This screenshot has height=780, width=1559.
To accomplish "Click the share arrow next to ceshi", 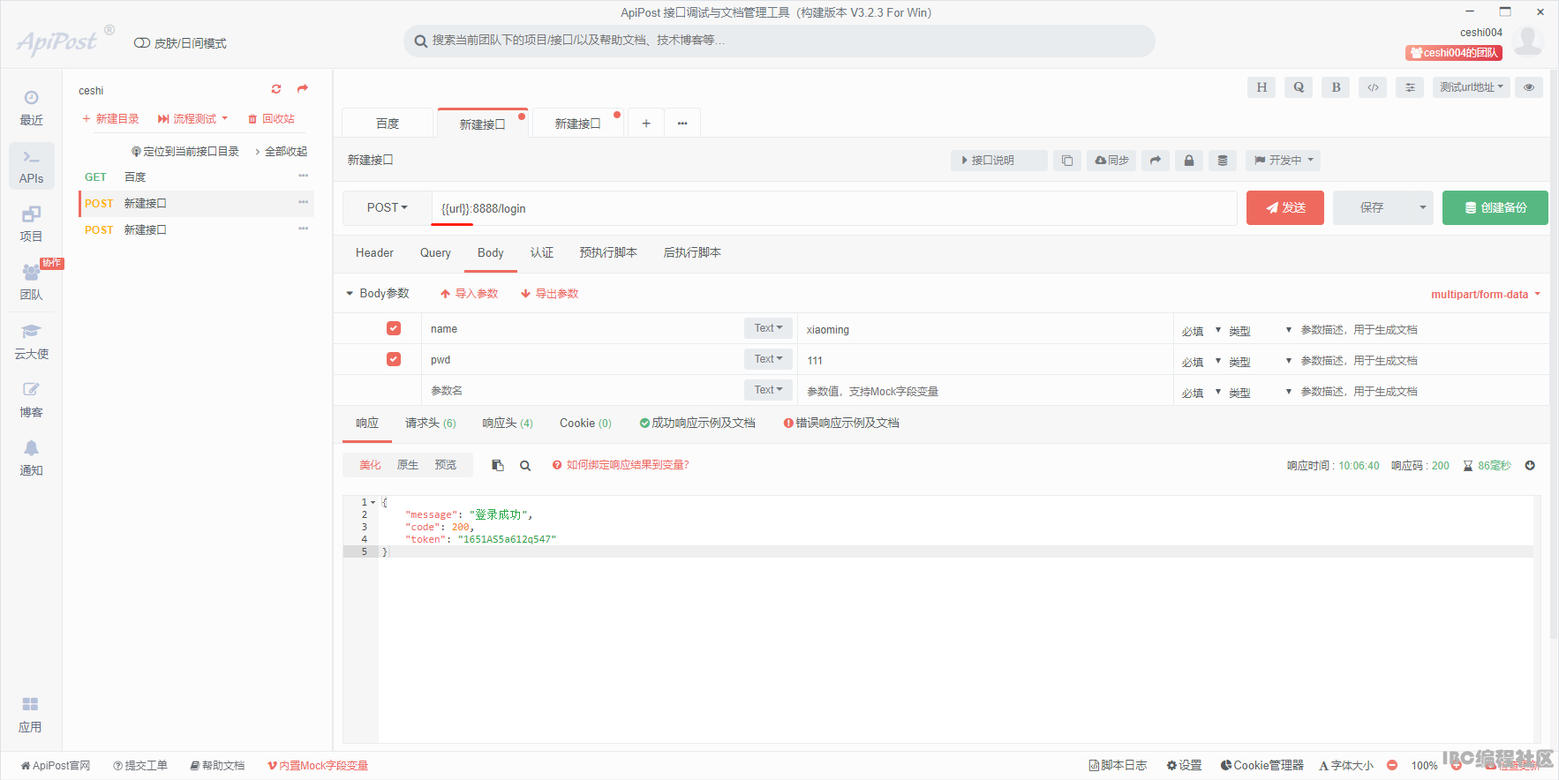I will 303,89.
